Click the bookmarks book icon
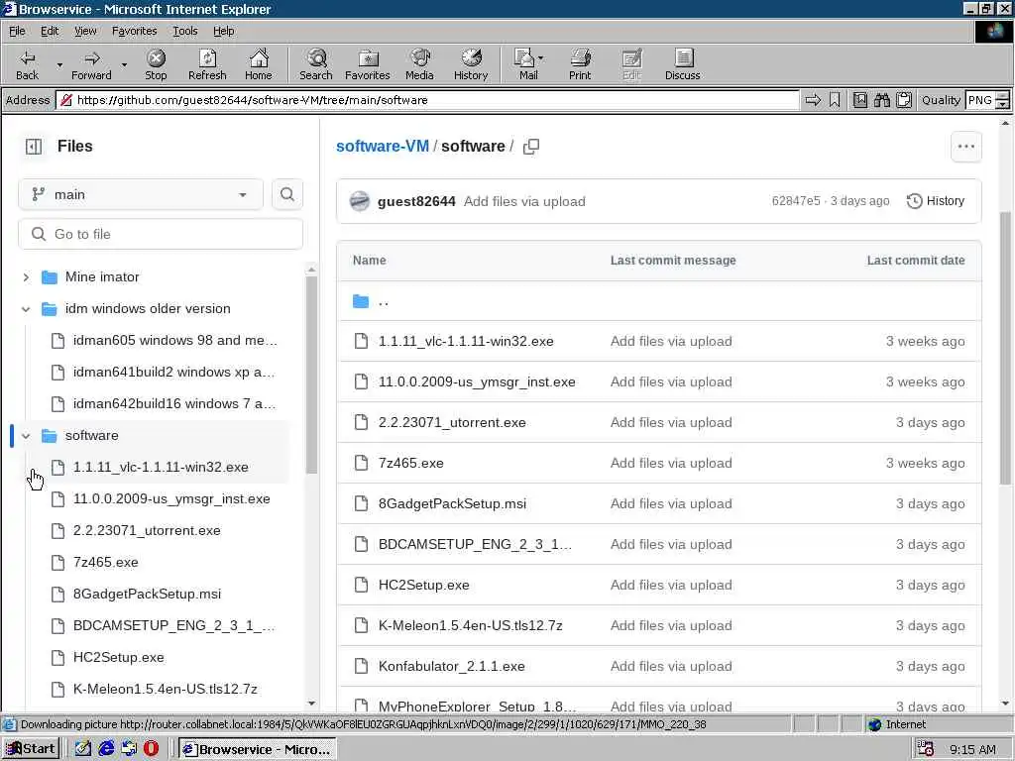The image size is (1015, 761). click(x=859, y=100)
